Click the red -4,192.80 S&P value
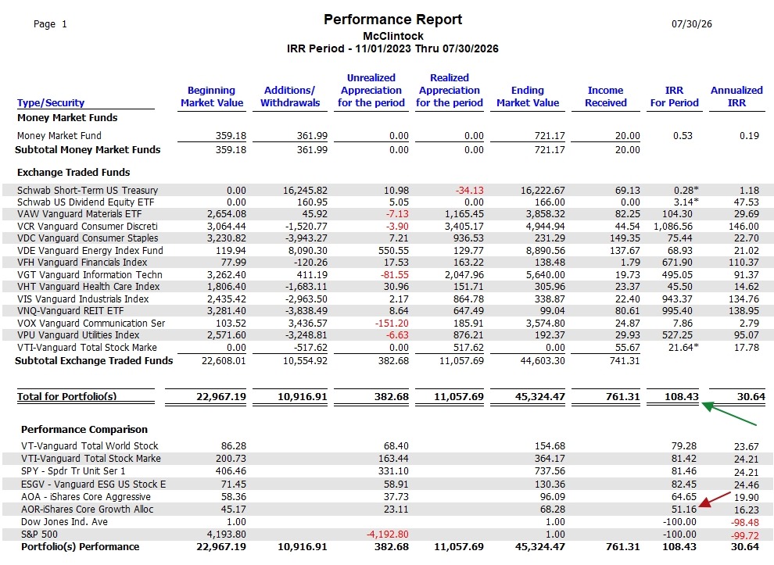The width and height of the screenshot is (774, 565). (387, 534)
